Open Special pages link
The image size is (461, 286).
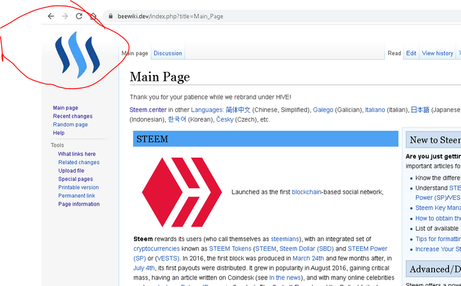(76, 179)
